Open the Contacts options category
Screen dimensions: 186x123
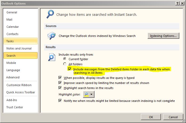[21, 34]
